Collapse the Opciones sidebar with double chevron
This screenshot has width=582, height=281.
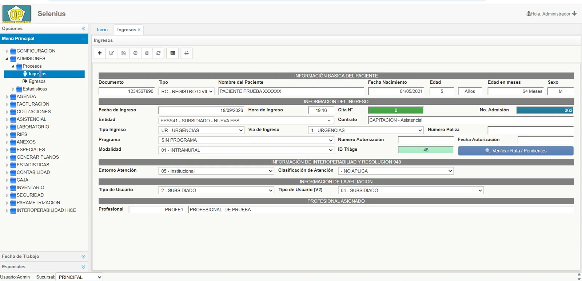(84, 28)
